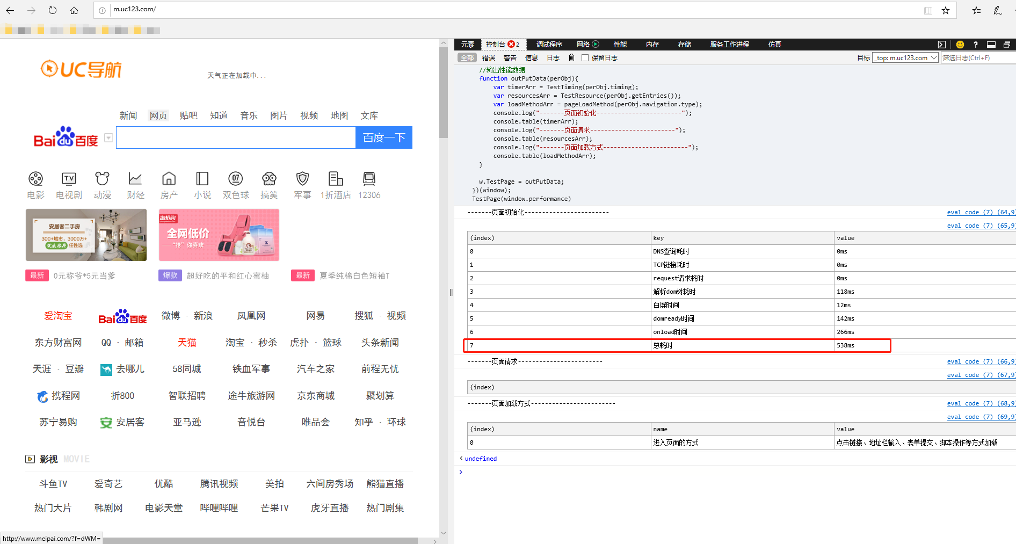Switch to 存储 tab
Viewport: 1016px width, 544px height.
685,45
